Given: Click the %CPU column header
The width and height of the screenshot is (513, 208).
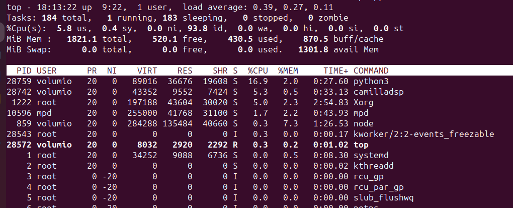Looking at the screenshot, I should 256,71.
